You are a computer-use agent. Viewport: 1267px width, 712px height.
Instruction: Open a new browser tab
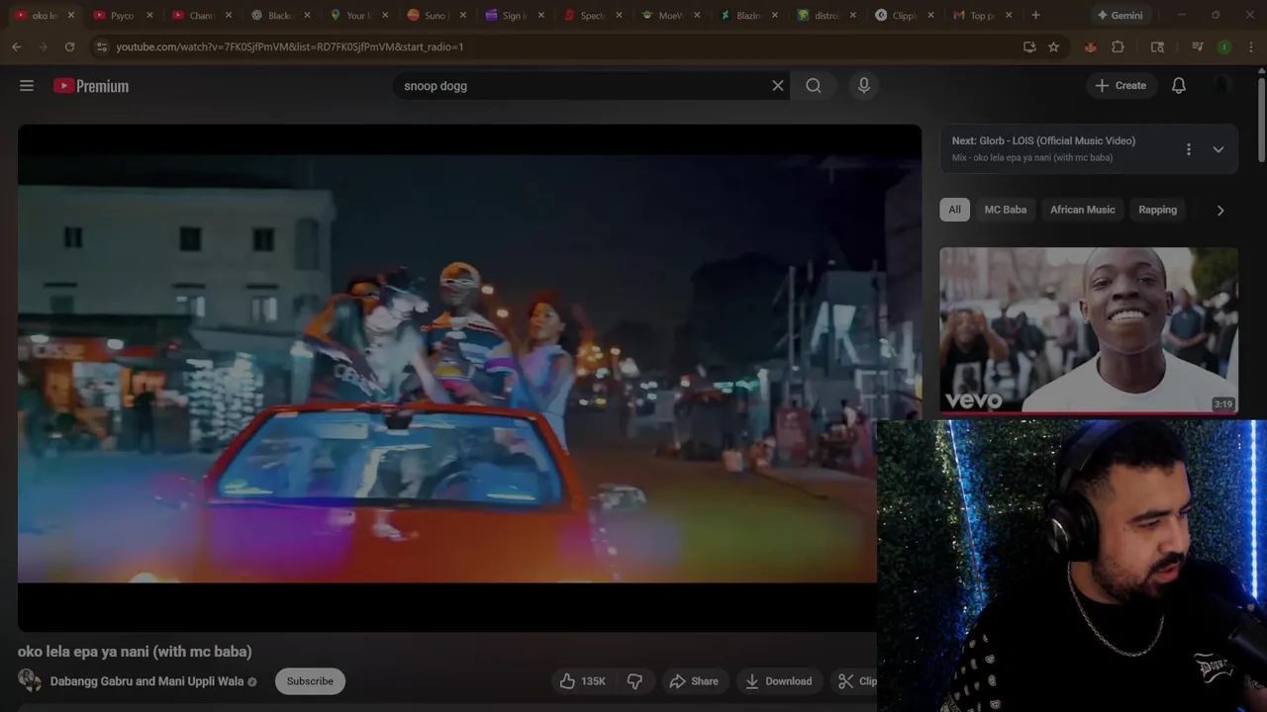click(1035, 15)
